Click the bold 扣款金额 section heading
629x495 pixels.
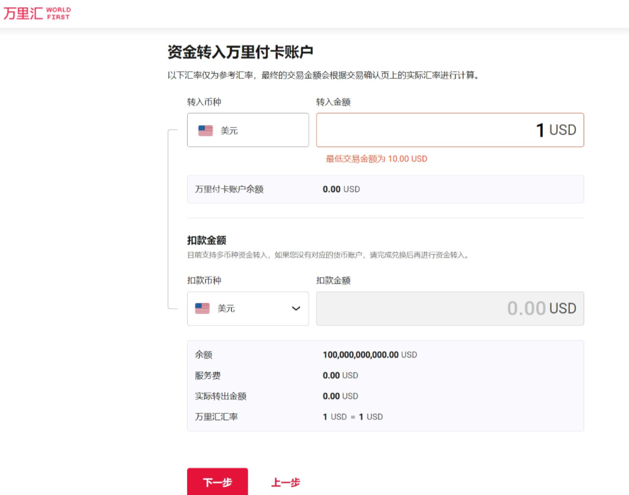(x=207, y=241)
